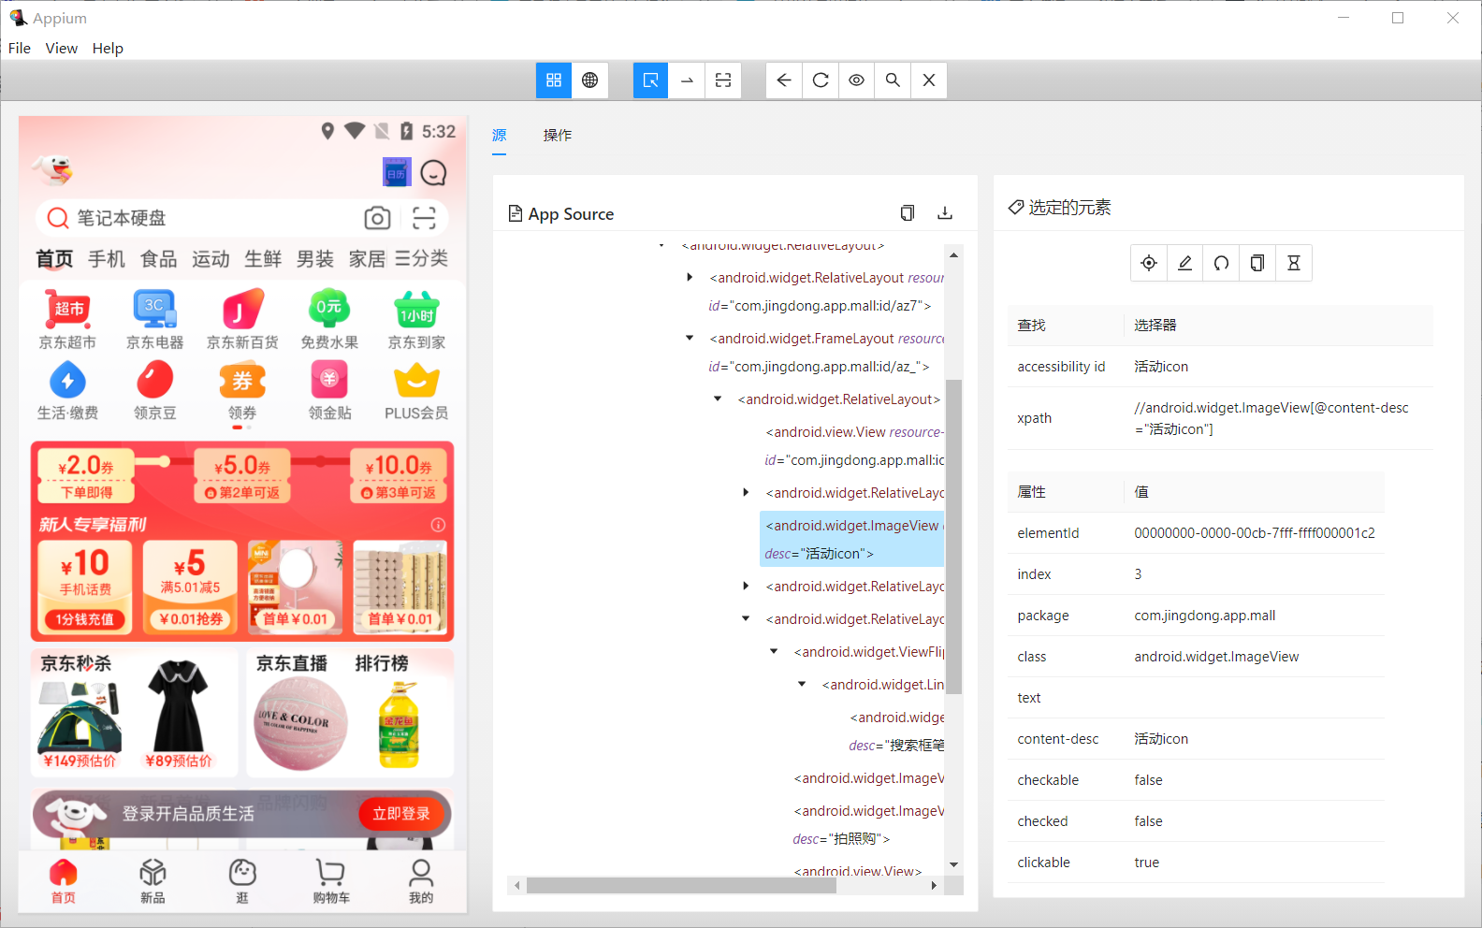Open the File menu
Screen dimensions: 1482x928
[20, 48]
